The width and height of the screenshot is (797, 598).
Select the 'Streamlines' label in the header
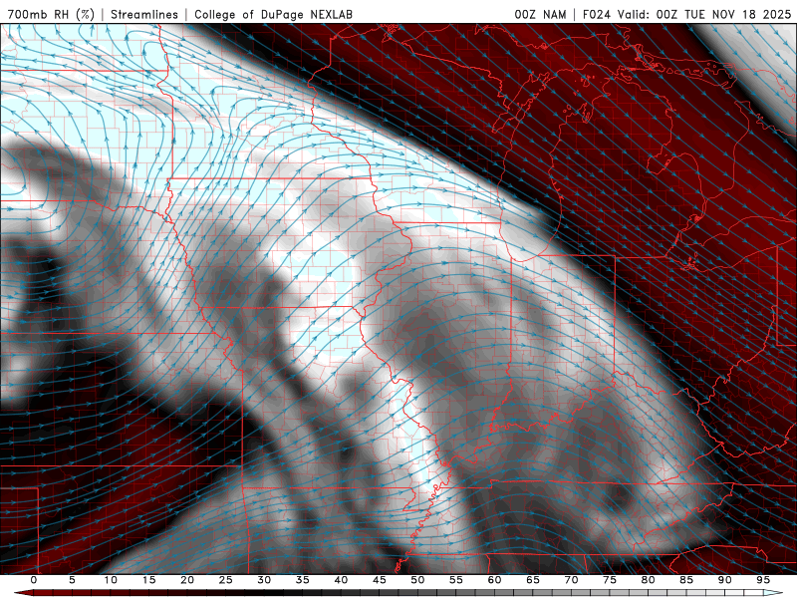pyautogui.click(x=144, y=14)
